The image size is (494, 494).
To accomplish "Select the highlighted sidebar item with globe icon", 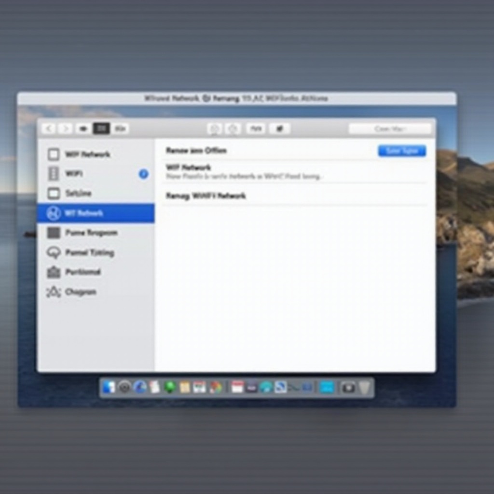I will click(96, 213).
